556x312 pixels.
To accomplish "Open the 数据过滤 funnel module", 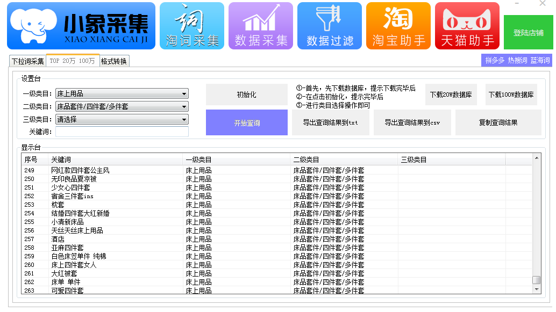I will tap(330, 26).
